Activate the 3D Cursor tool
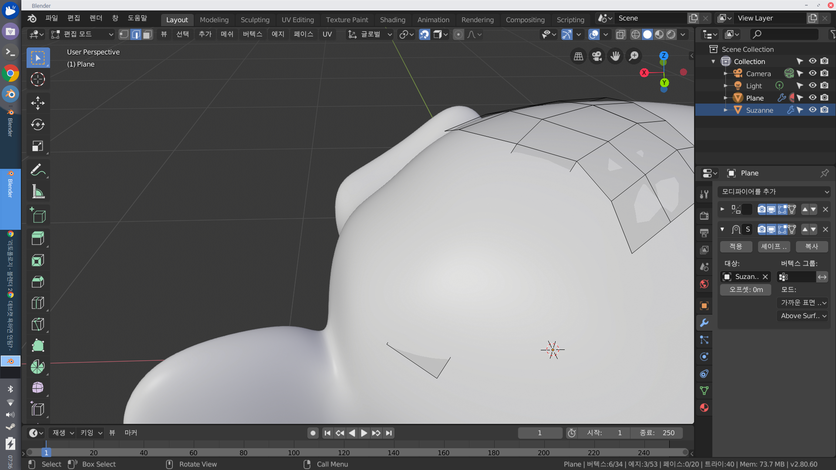Image resolution: width=836 pixels, height=470 pixels. click(38, 79)
